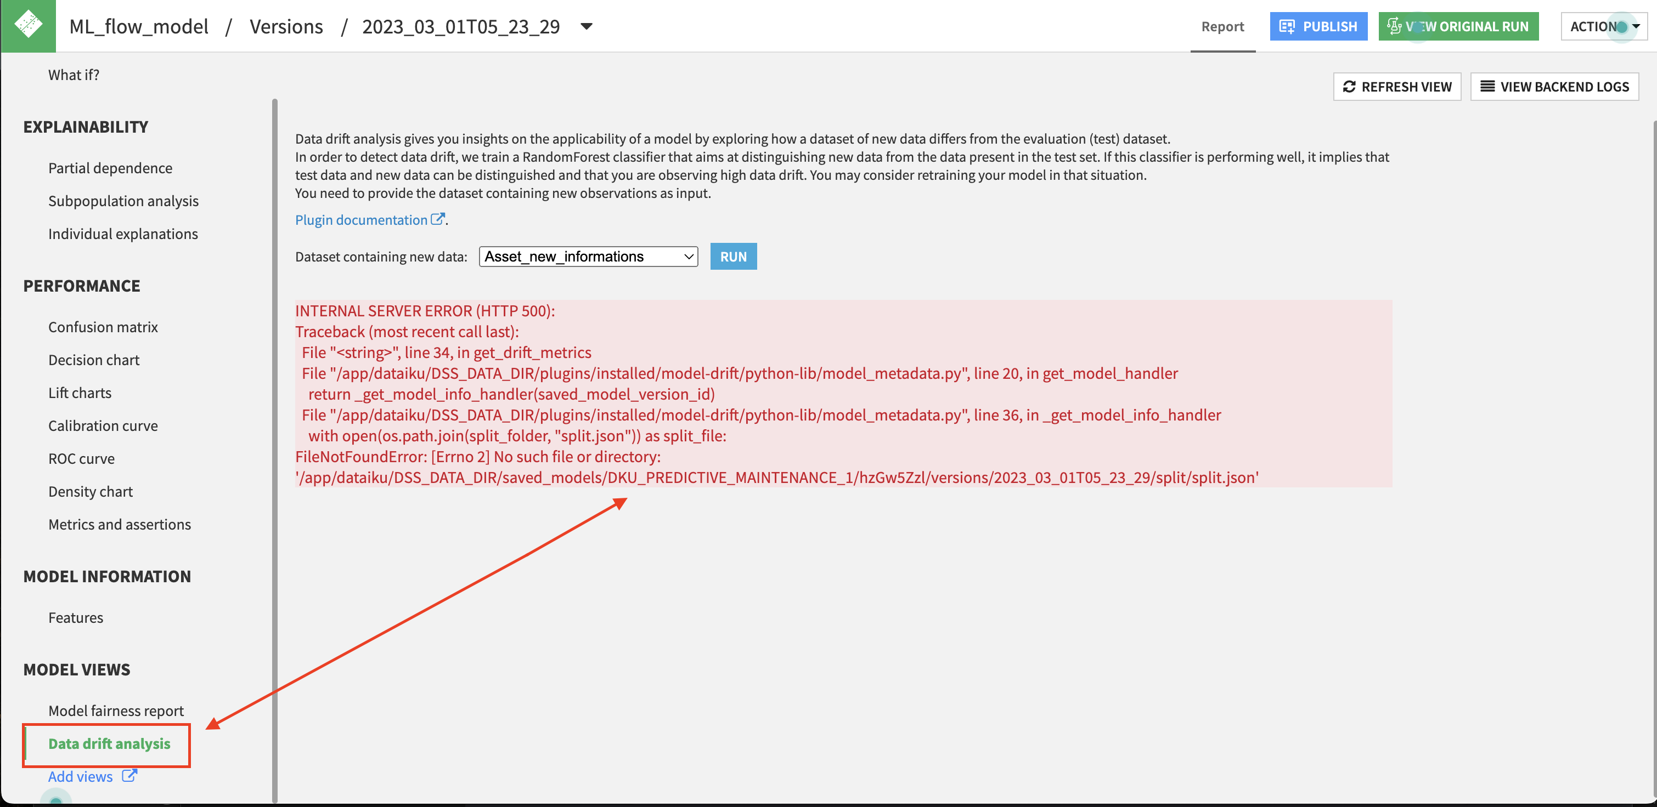This screenshot has height=807, width=1657.
Task: Click the Refresh View button
Action: [1396, 87]
